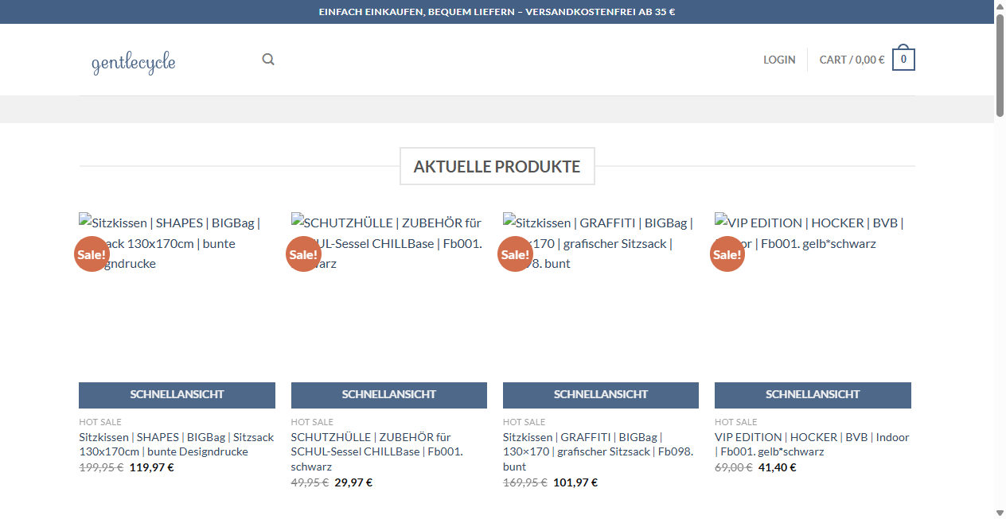
Task: Open SCHNELLANSICHT for Sitzkissen SHAPES BIGBag
Action: (x=176, y=394)
